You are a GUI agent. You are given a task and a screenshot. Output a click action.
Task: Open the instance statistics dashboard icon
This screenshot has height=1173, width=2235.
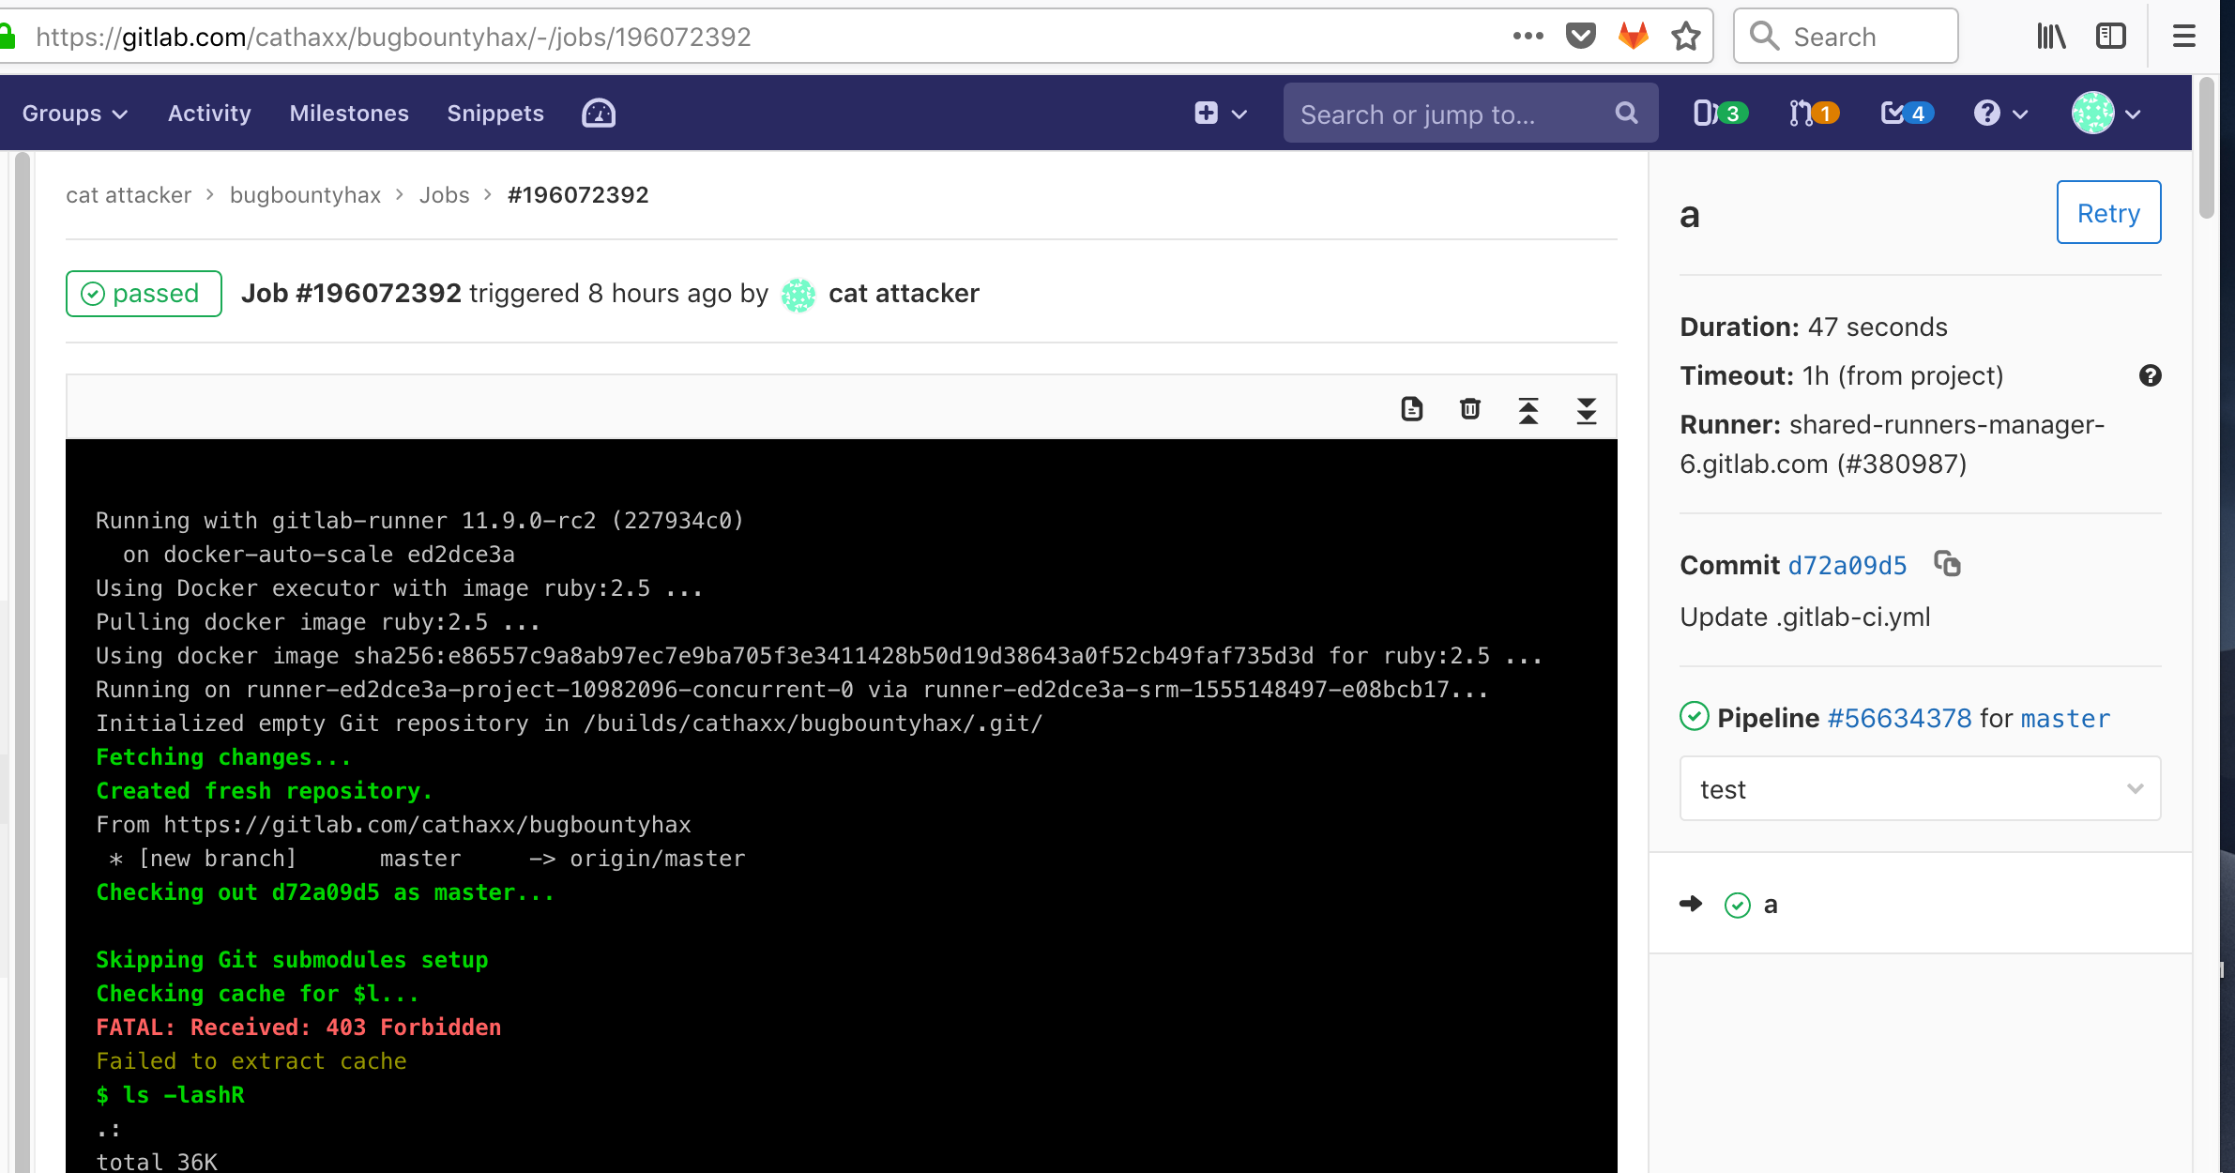(598, 114)
